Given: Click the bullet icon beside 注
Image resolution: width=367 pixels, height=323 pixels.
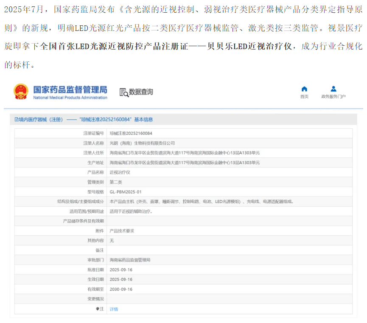Looking at the screenshot, I should pos(97,309).
